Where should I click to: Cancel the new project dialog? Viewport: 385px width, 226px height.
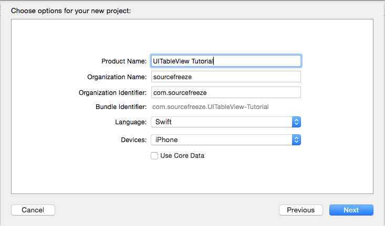pos(33,210)
